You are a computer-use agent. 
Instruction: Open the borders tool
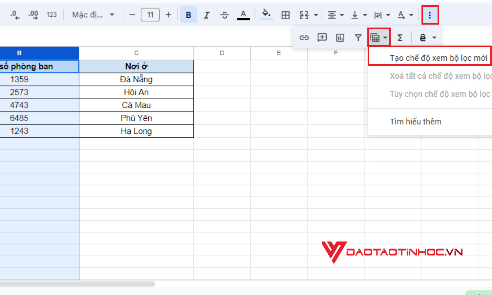point(285,15)
